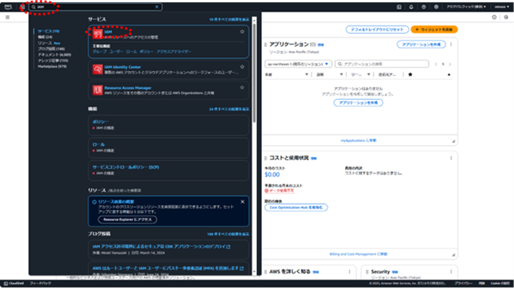Viewport: 514px width, 288px height.
Task: Select the ナレッジ記事 filter category
Action: (53, 60)
